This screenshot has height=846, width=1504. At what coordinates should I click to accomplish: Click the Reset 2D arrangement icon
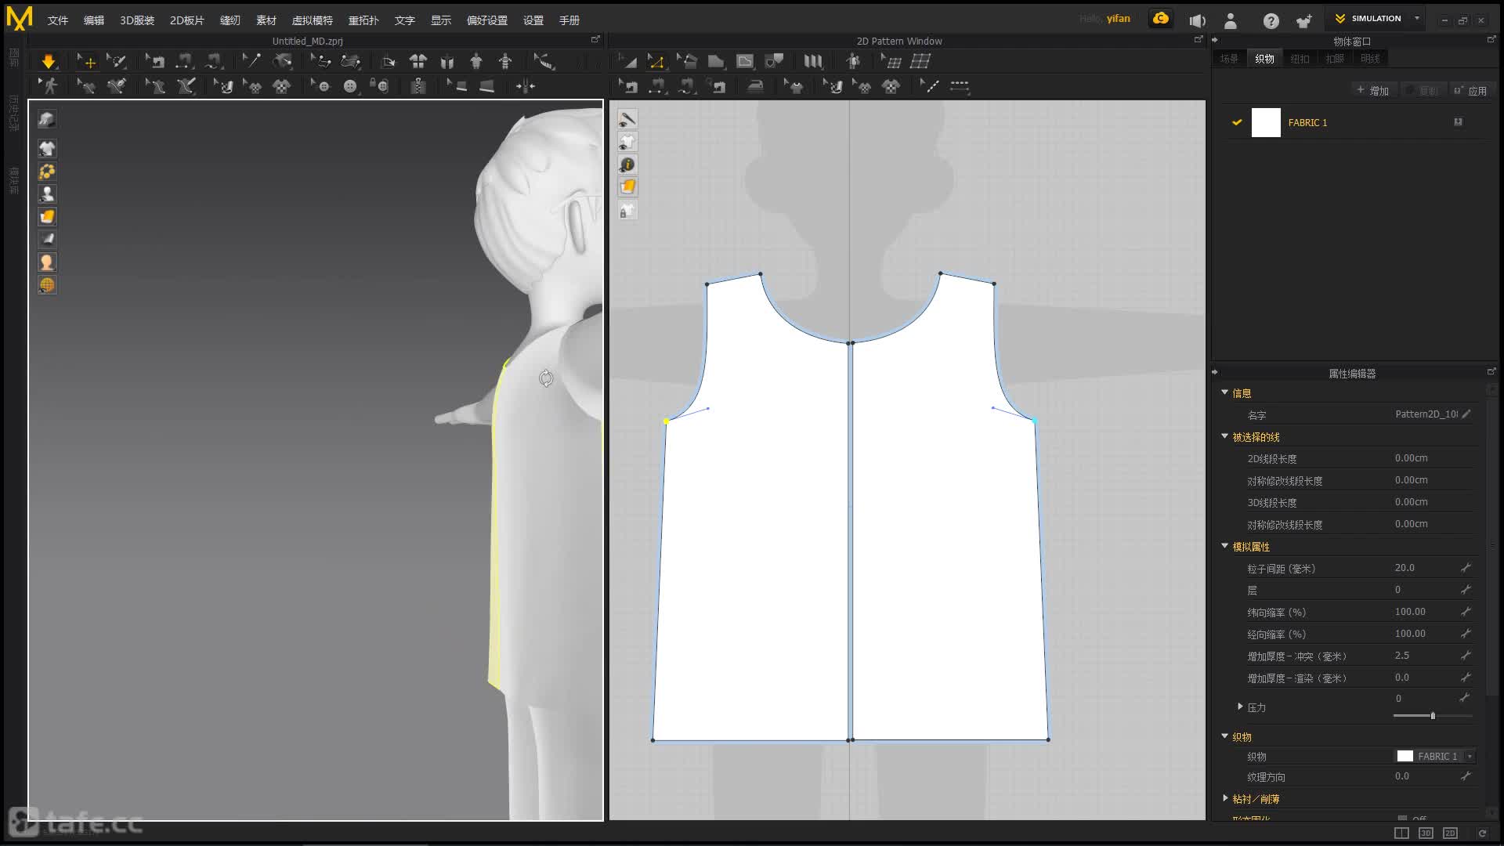[x=418, y=61]
